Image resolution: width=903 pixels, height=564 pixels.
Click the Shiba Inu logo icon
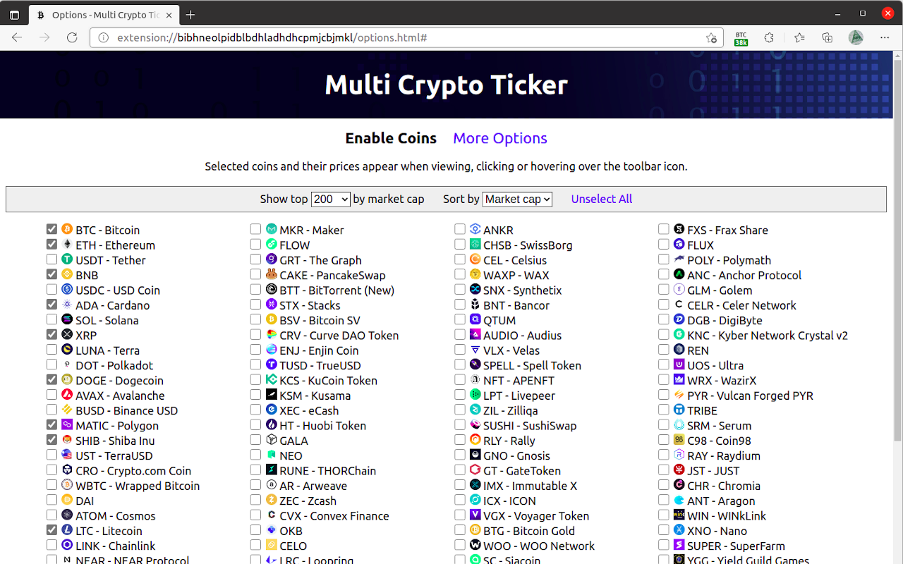click(67, 440)
